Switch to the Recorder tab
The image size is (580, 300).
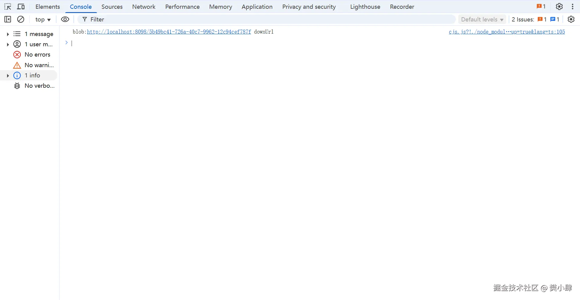click(x=402, y=7)
